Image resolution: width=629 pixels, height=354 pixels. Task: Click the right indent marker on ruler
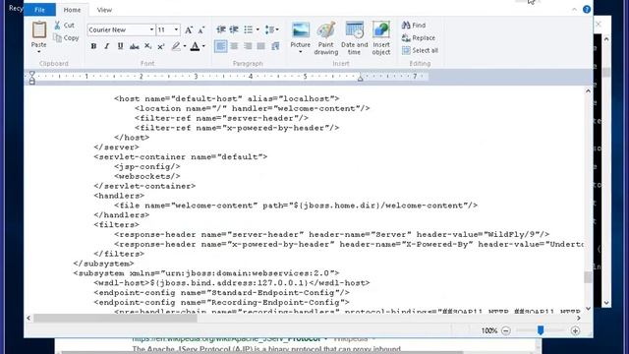click(x=361, y=78)
